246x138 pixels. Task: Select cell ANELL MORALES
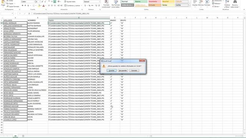click(15, 23)
